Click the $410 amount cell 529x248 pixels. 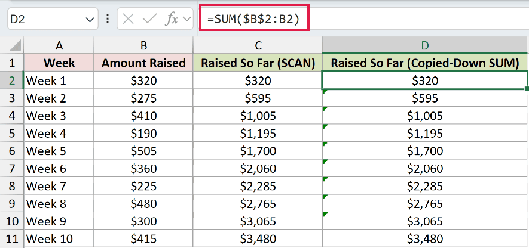coord(143,116)
